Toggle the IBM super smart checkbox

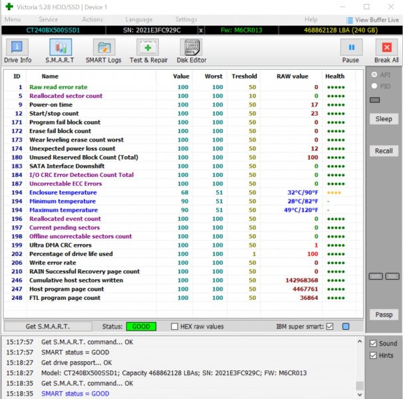tap(331, 327)
